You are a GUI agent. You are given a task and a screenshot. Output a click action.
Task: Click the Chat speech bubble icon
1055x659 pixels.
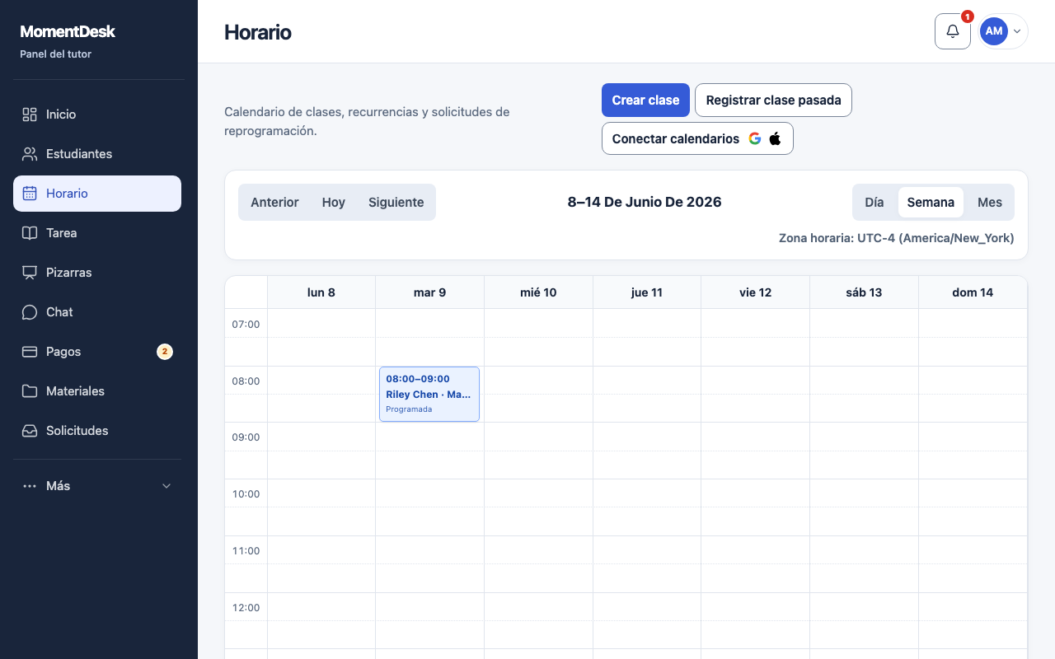click(x=30, y=312)
